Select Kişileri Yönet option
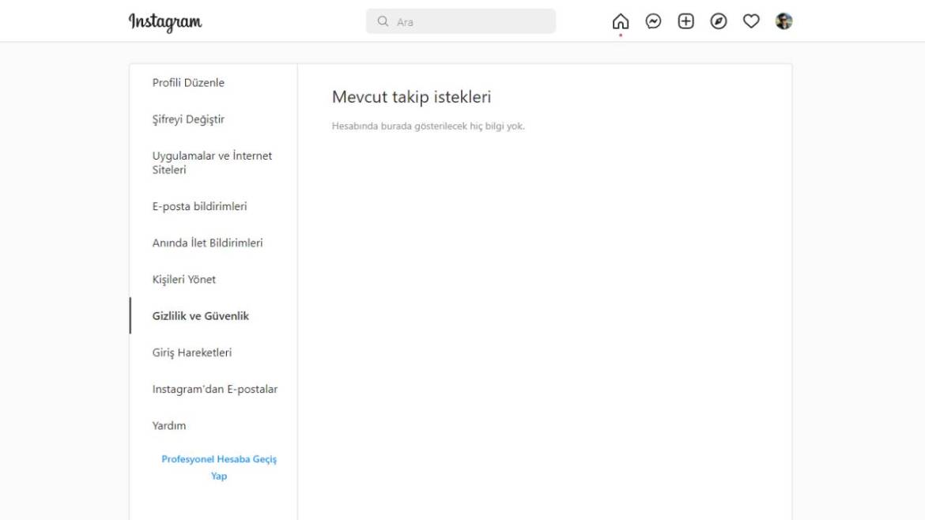The image size is (925, 520). pos(183,279)
